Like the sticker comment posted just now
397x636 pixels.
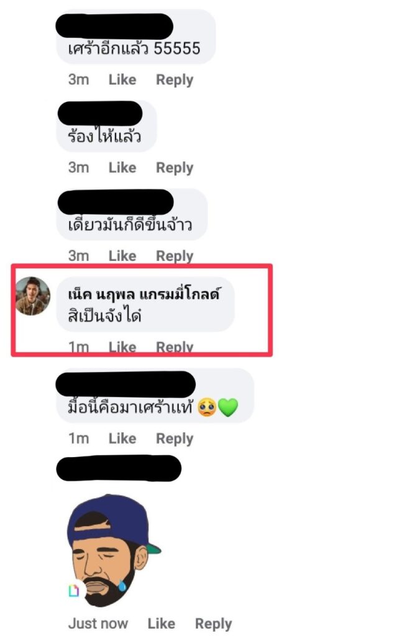tap(161, 624)
